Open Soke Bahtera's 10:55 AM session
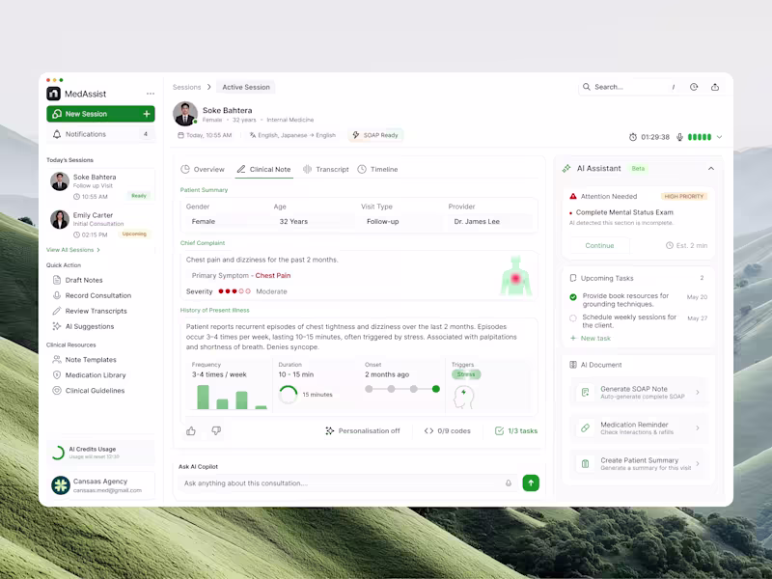This screenshot has height=579, width=772. [x=101, y=185]
